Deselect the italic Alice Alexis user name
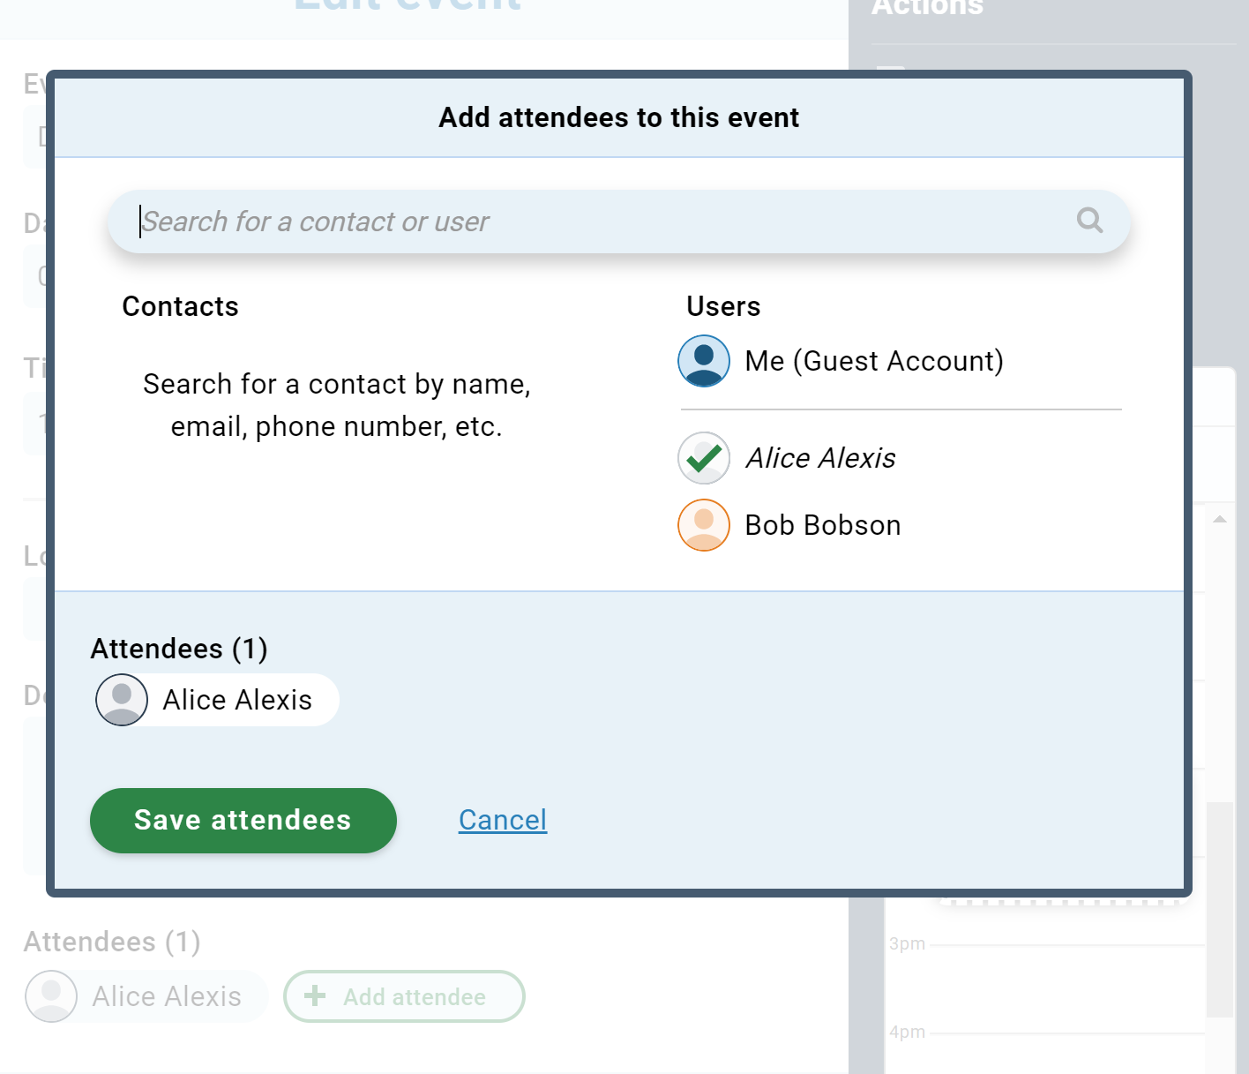Viewport: 1249px width, 1074px height. [x=820, y=458]
